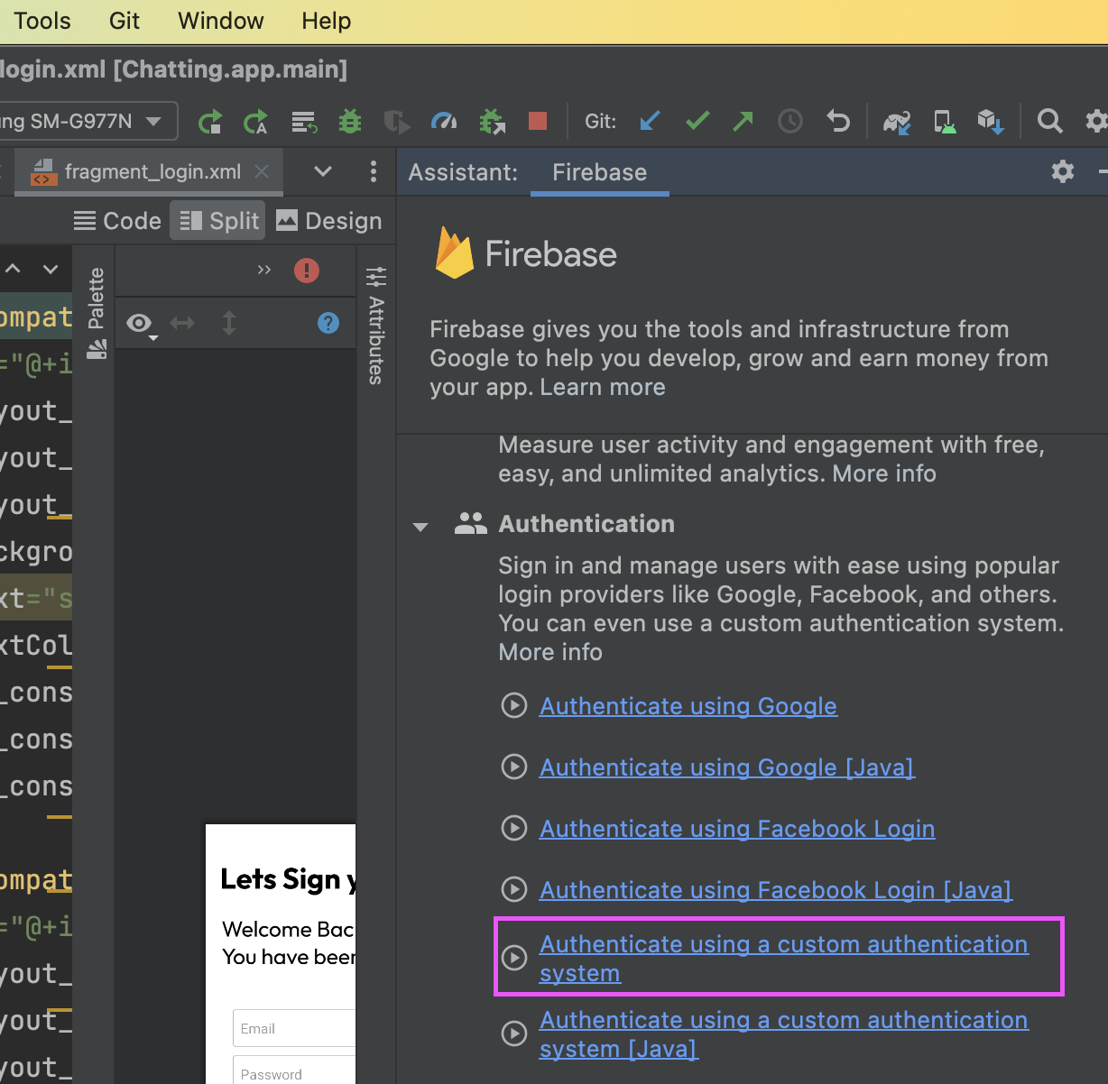
Task: Open the Device Manager icon
Action: [944, 121]
